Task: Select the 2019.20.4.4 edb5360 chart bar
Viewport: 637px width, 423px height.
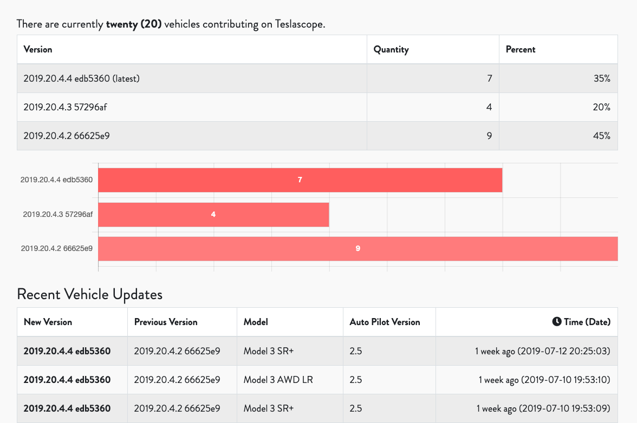Action: coord(300,180)
